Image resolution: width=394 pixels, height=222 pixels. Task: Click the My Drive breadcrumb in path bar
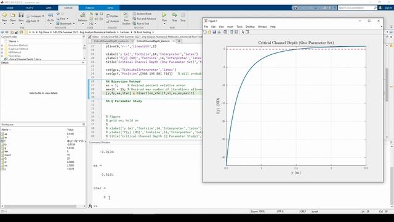coord(44,32)
